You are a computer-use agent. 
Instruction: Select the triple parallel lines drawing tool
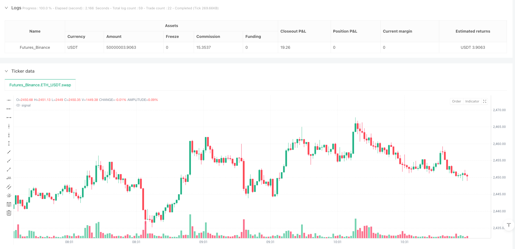click(x=9, y=196)
